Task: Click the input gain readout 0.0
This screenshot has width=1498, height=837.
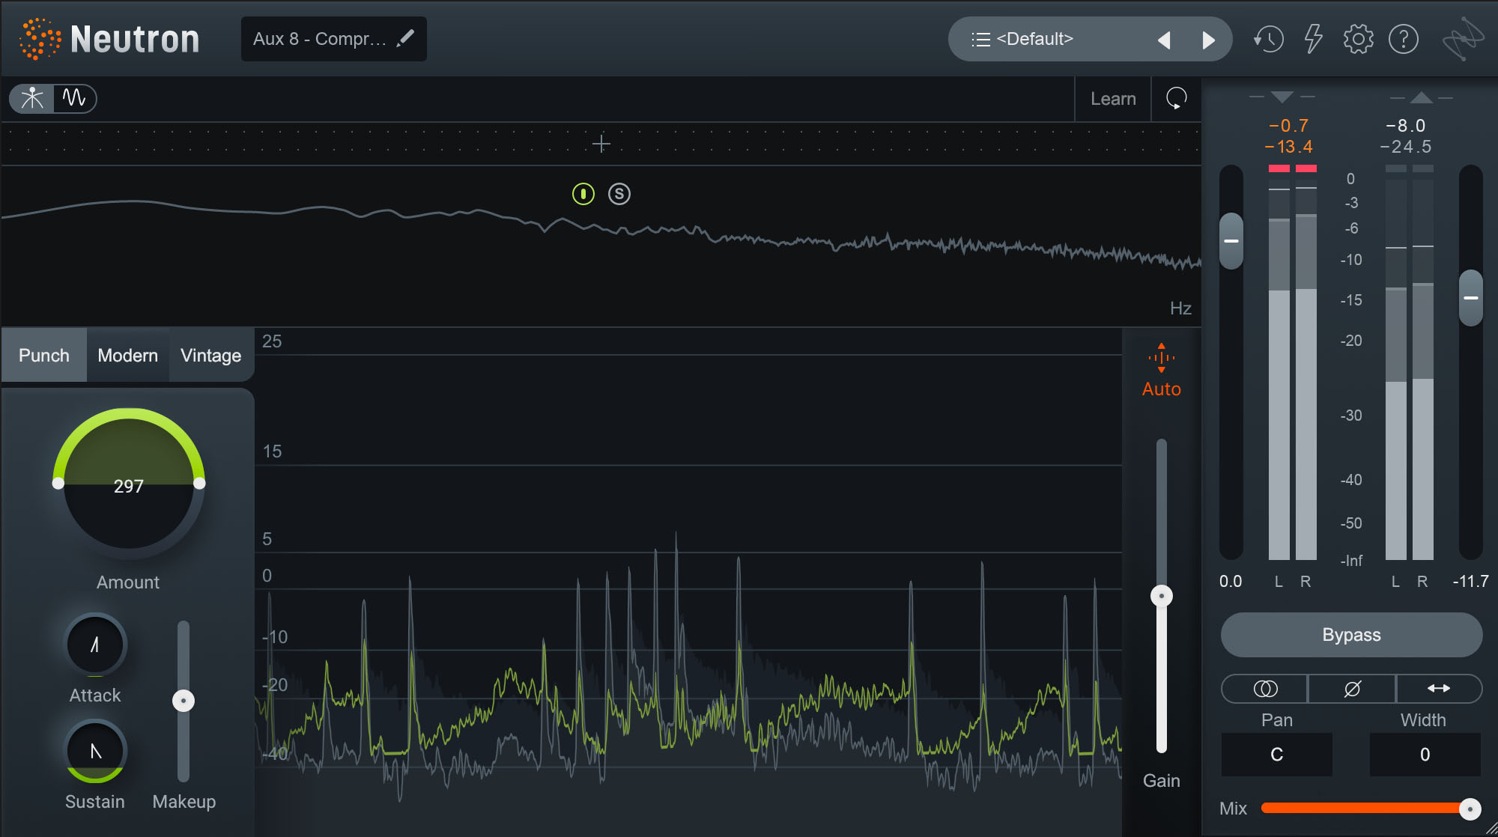Action: coord(1231,582)
